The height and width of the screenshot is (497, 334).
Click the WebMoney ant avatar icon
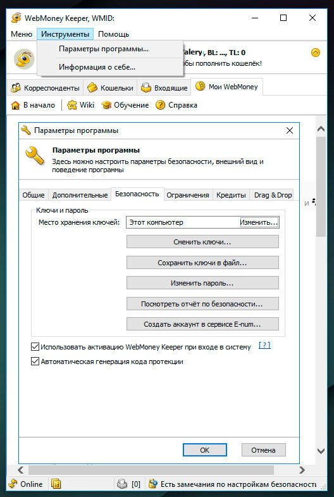(x=24, y=59)
